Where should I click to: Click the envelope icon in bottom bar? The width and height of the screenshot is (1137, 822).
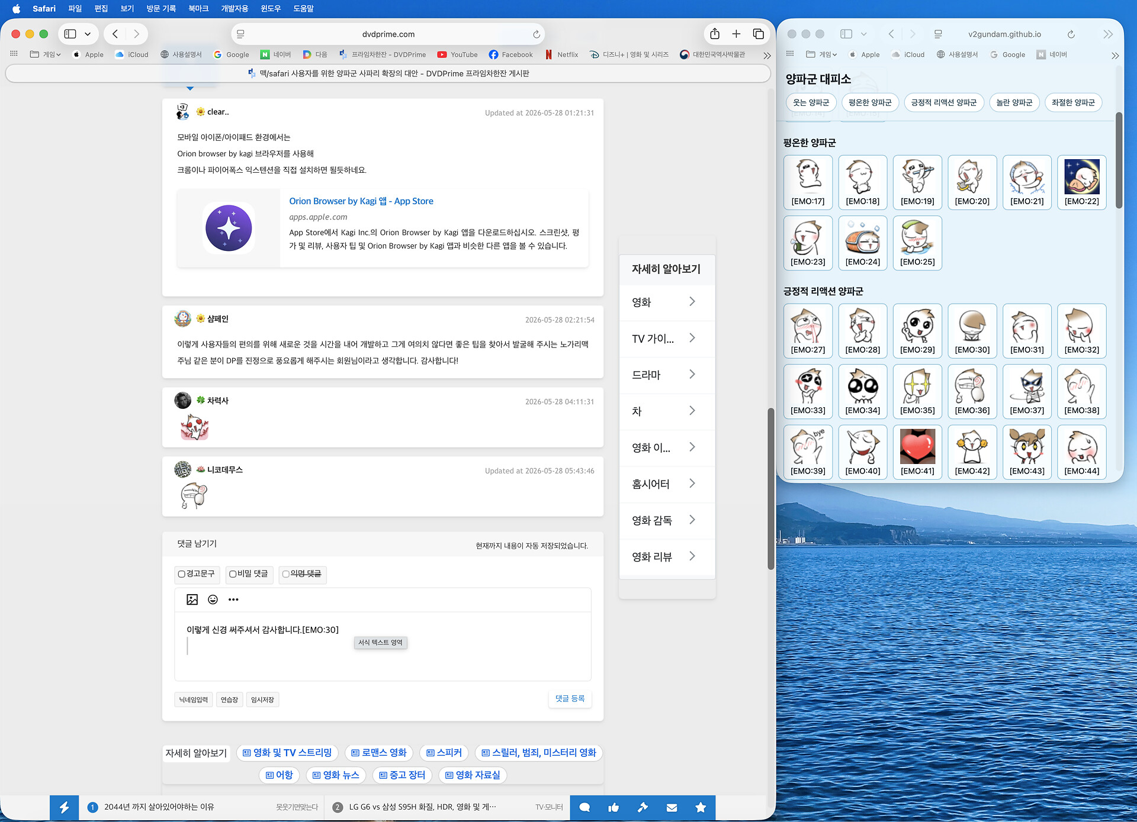coord(672,807)
